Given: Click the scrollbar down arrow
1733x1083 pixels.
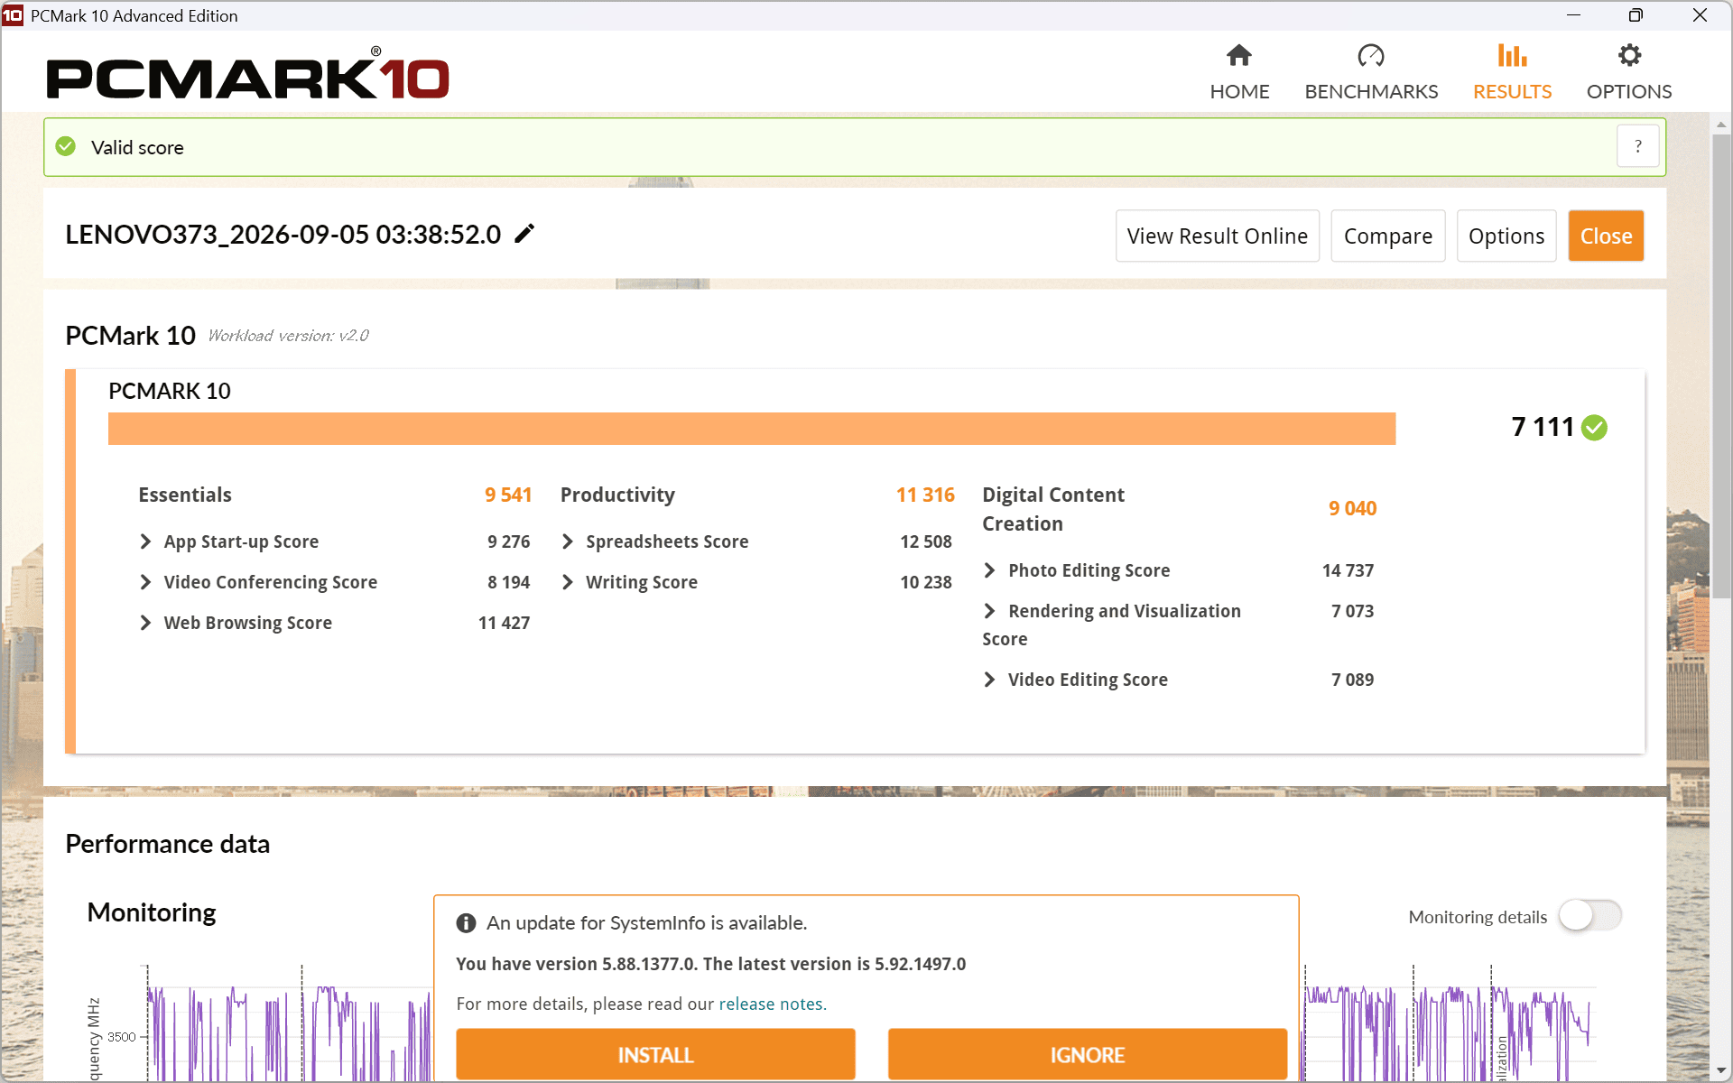Looking at the screenshot, I should tap(1721, 1070).
